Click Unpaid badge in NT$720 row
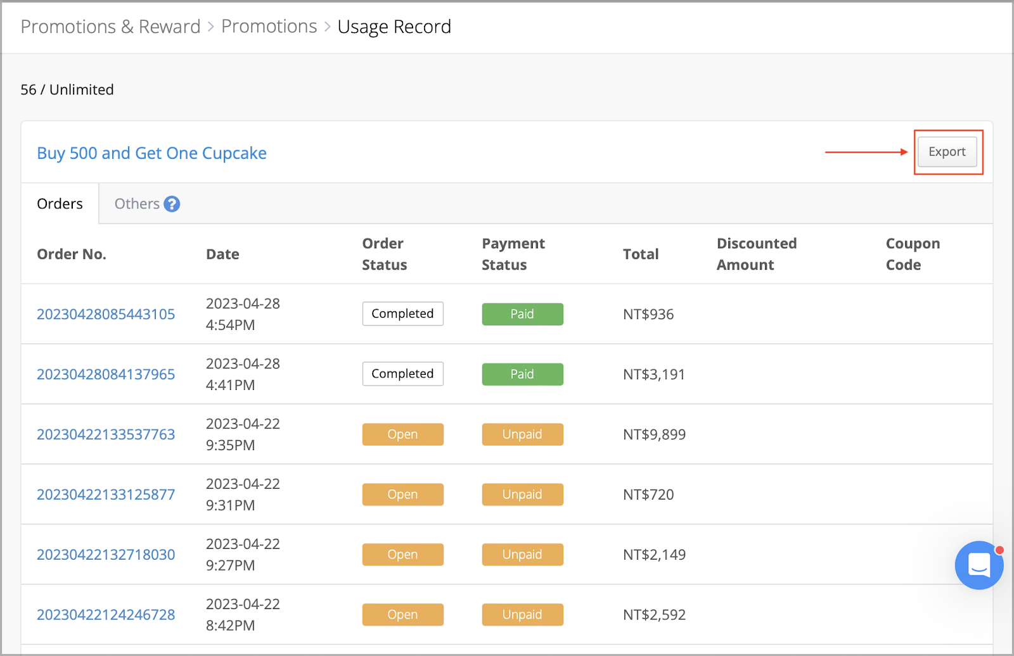 (x=523, y=495)
